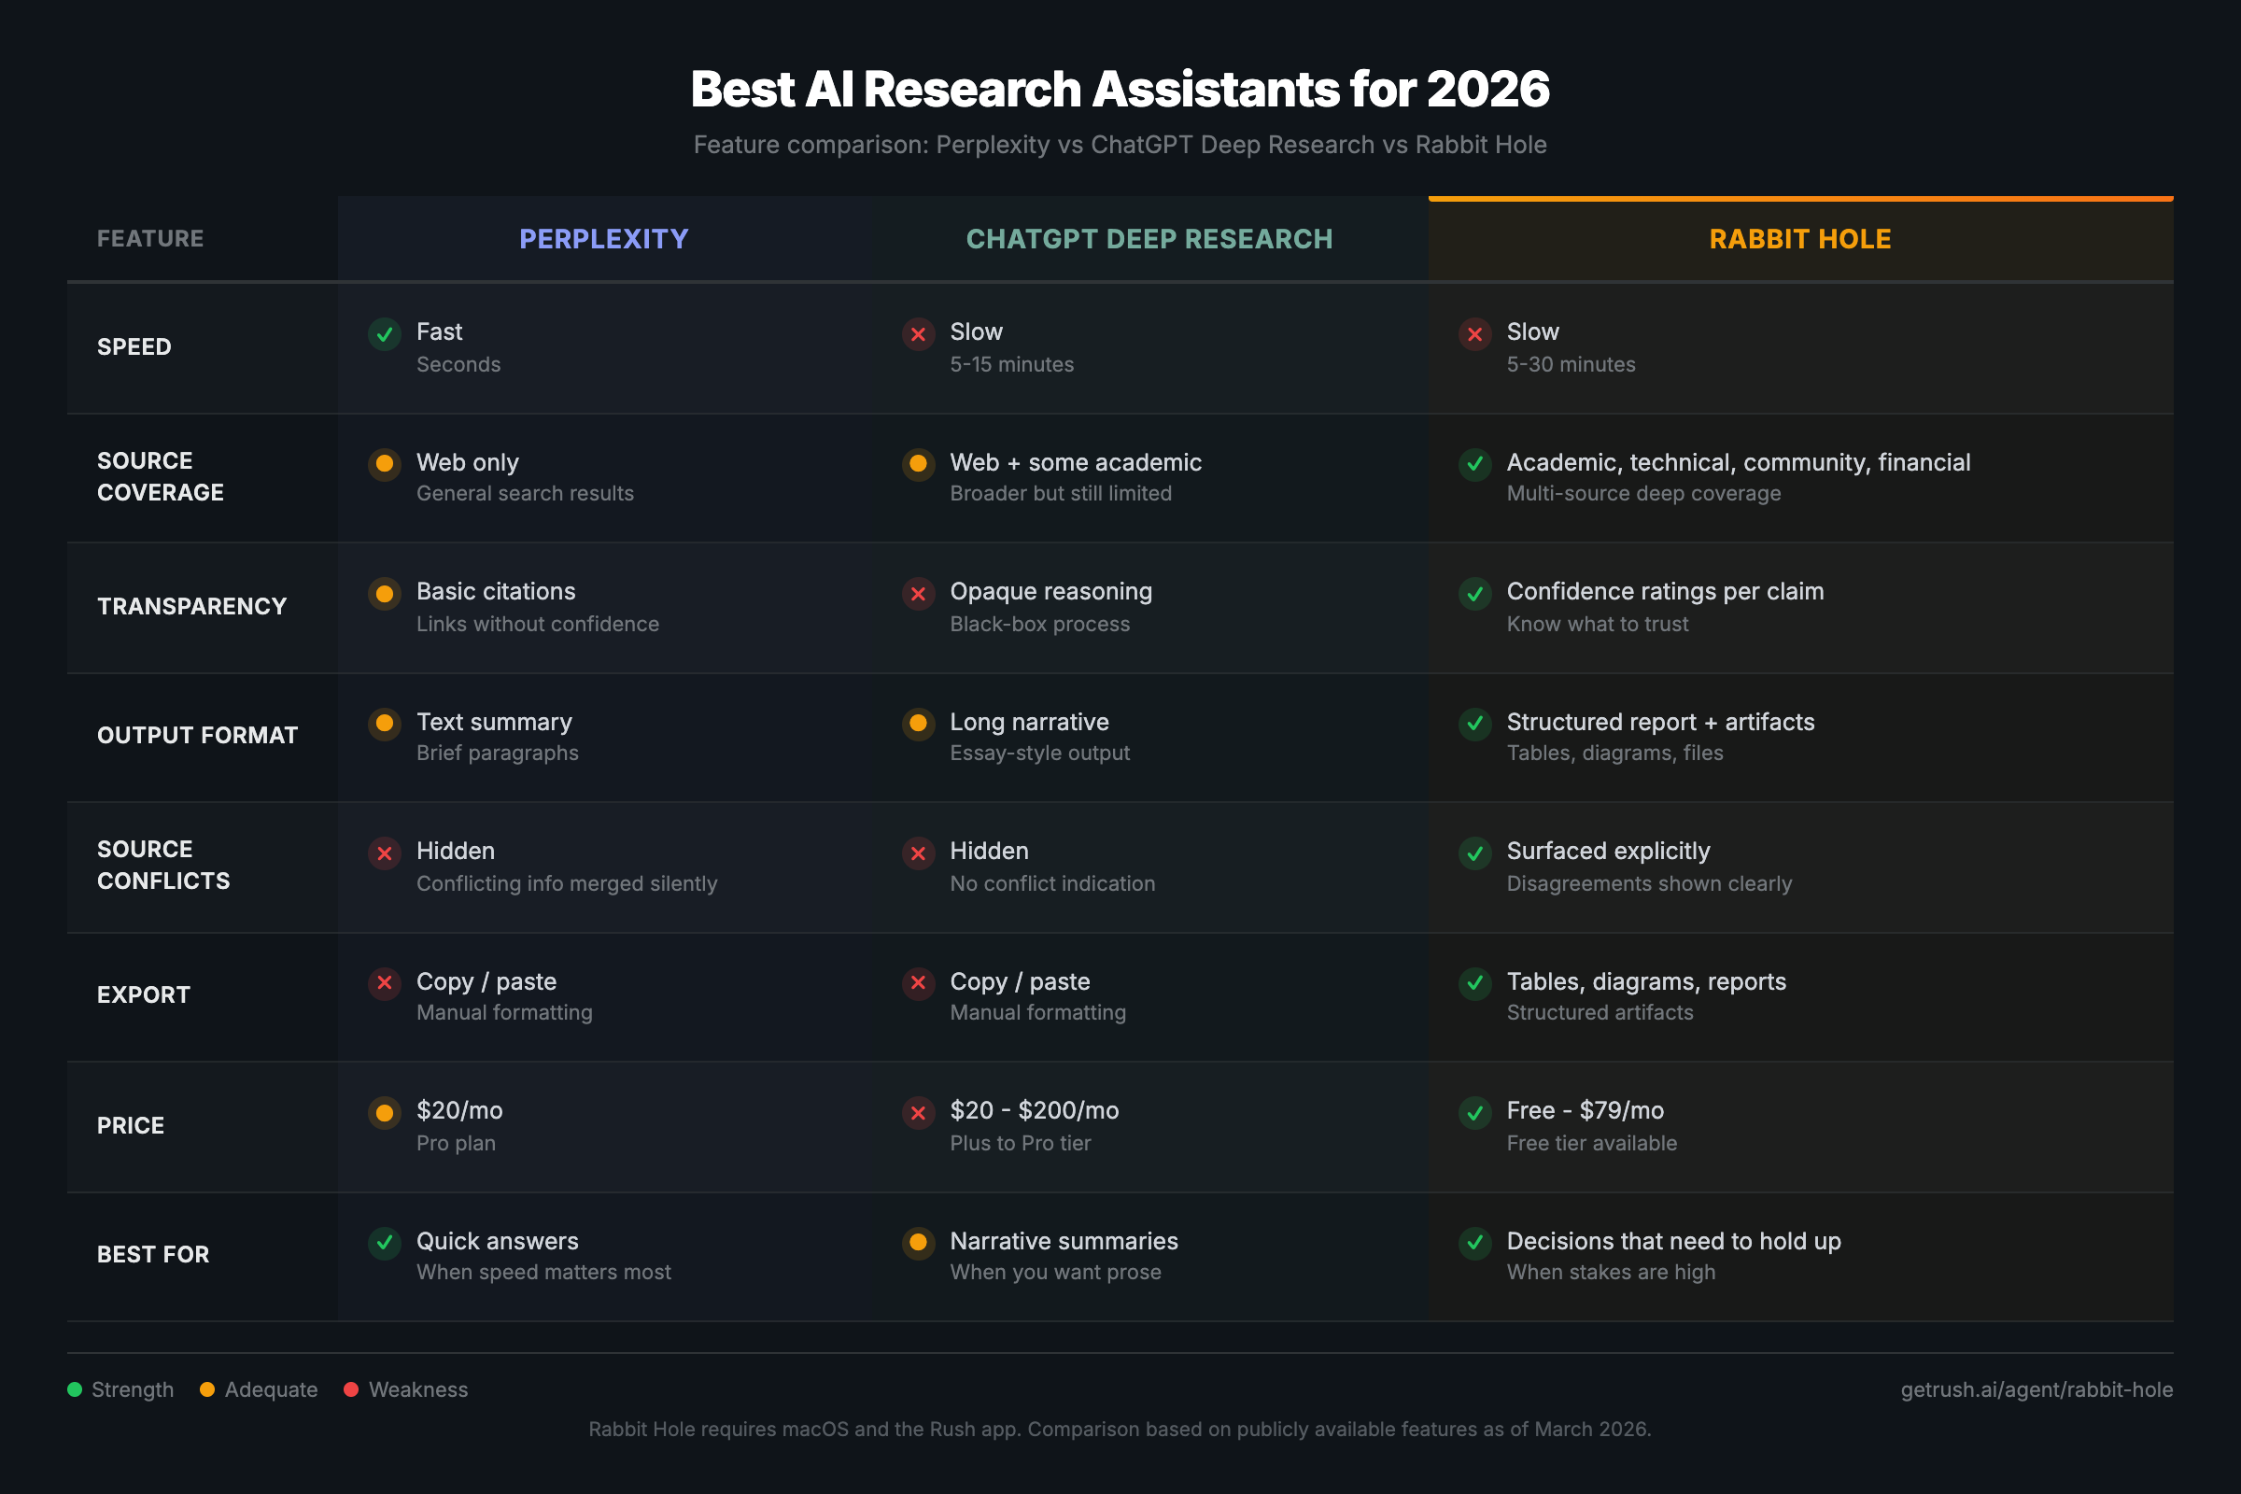Click the "SOURCE CONFLICTS" row label
2241x1494 pixels.
click(x=164, y=866)
